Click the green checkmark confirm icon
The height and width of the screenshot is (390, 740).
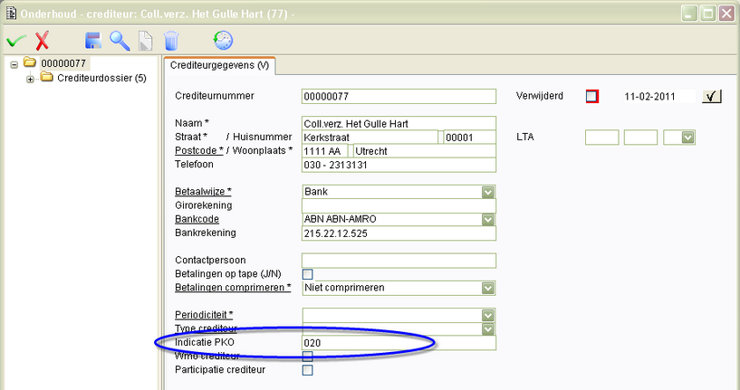click(x=15, y=41)
